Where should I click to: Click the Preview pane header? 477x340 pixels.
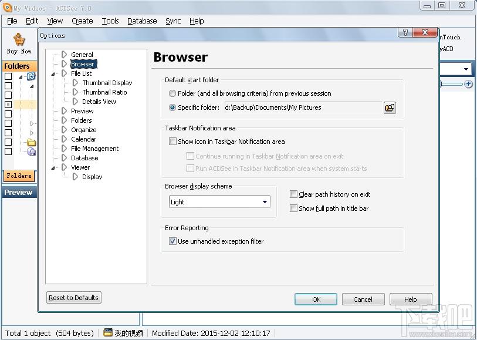(19, 193)
